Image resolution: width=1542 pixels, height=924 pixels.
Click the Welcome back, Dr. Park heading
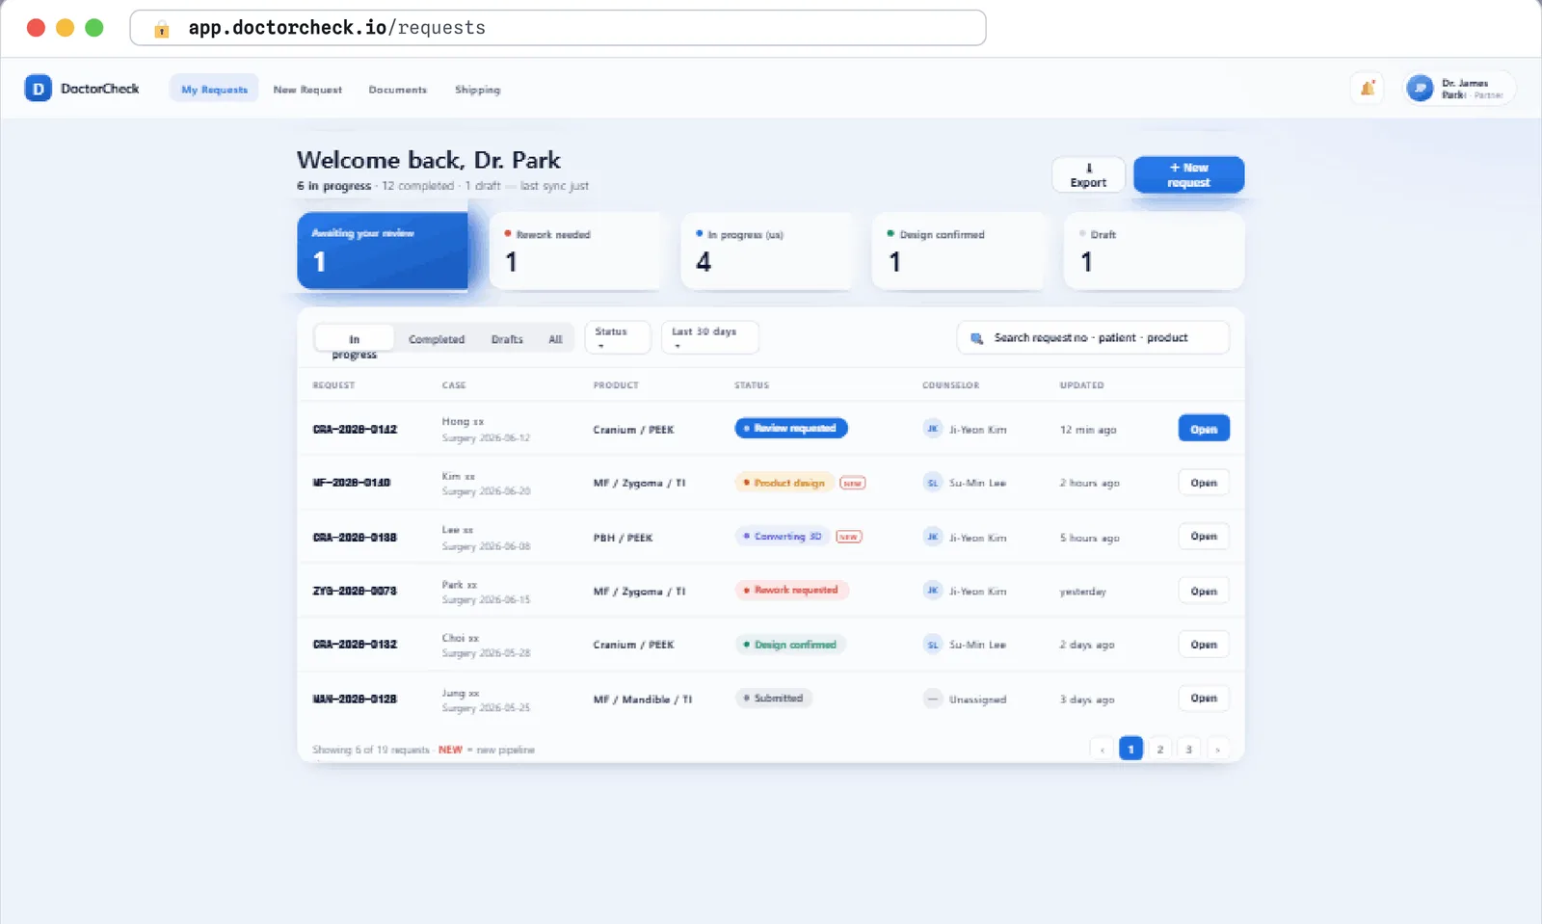pos(428,160)
